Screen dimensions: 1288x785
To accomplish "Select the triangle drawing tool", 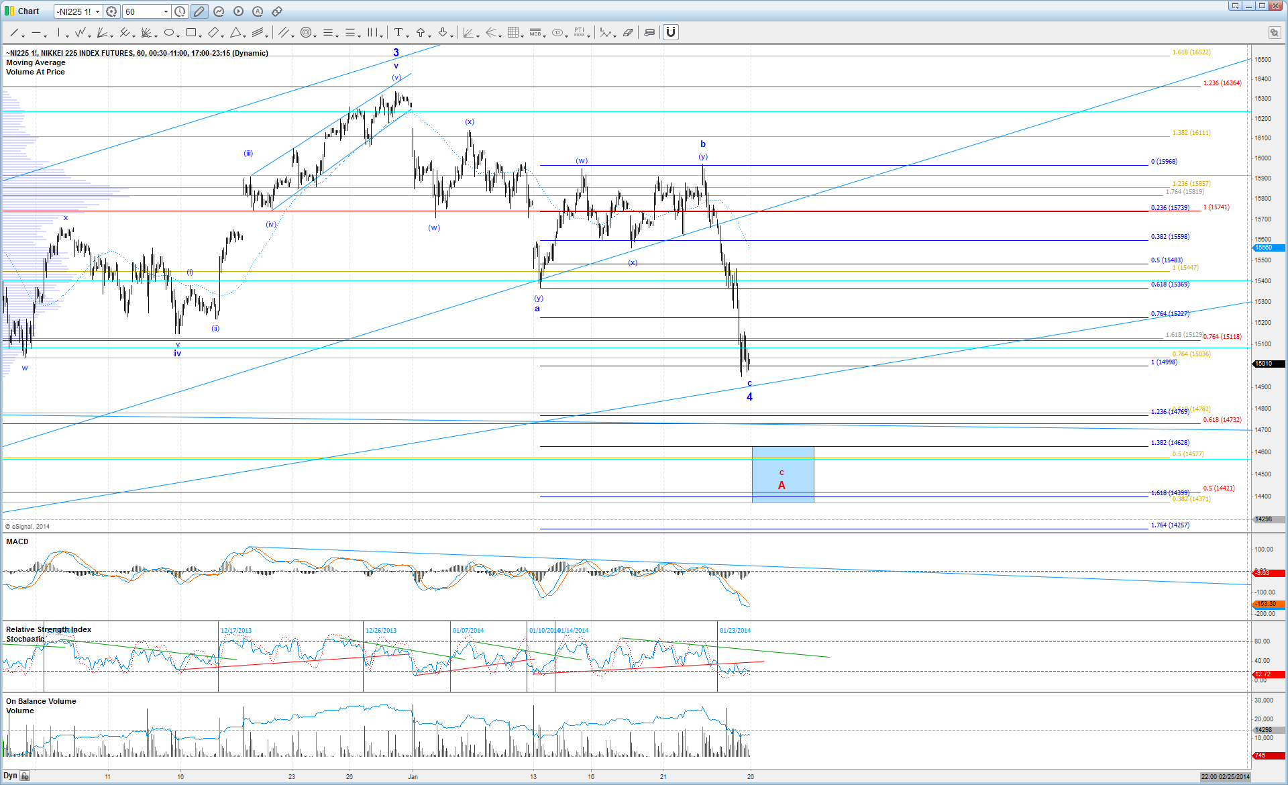I will pyautogui.click(x=235, y=32).
